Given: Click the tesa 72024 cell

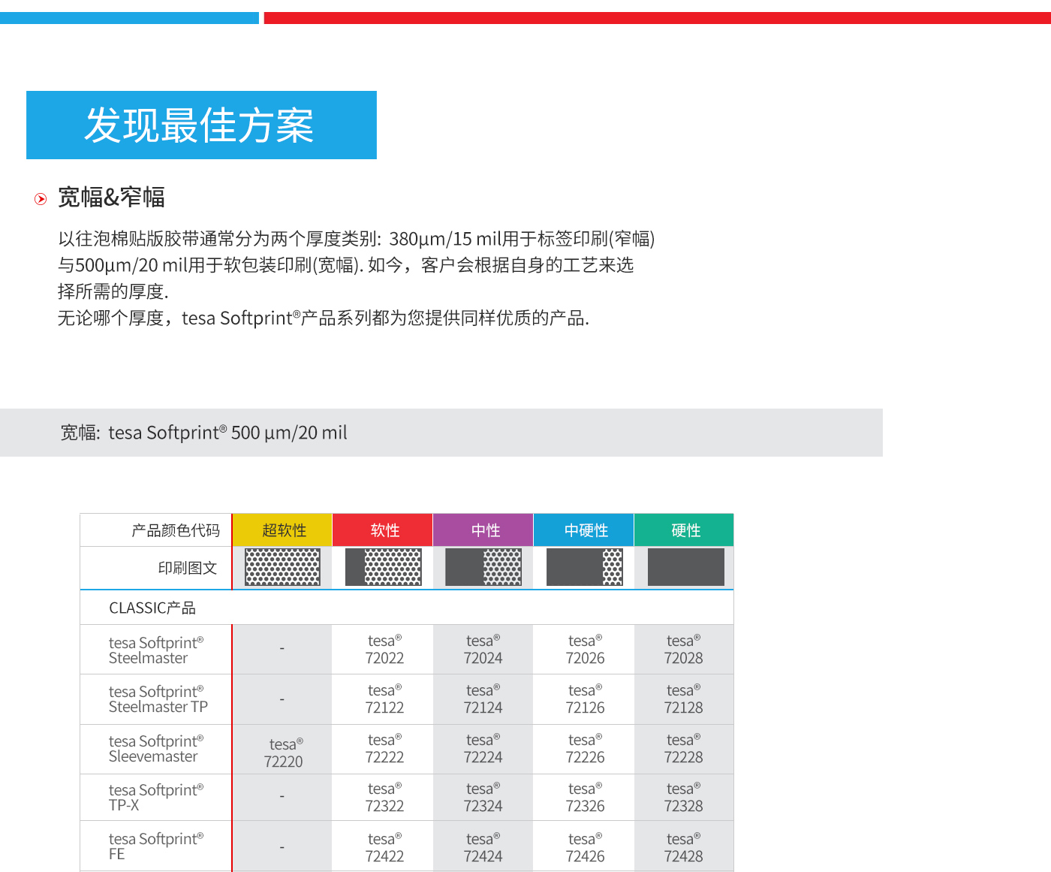Looking at the screenshot, I should tap(483, 650).
